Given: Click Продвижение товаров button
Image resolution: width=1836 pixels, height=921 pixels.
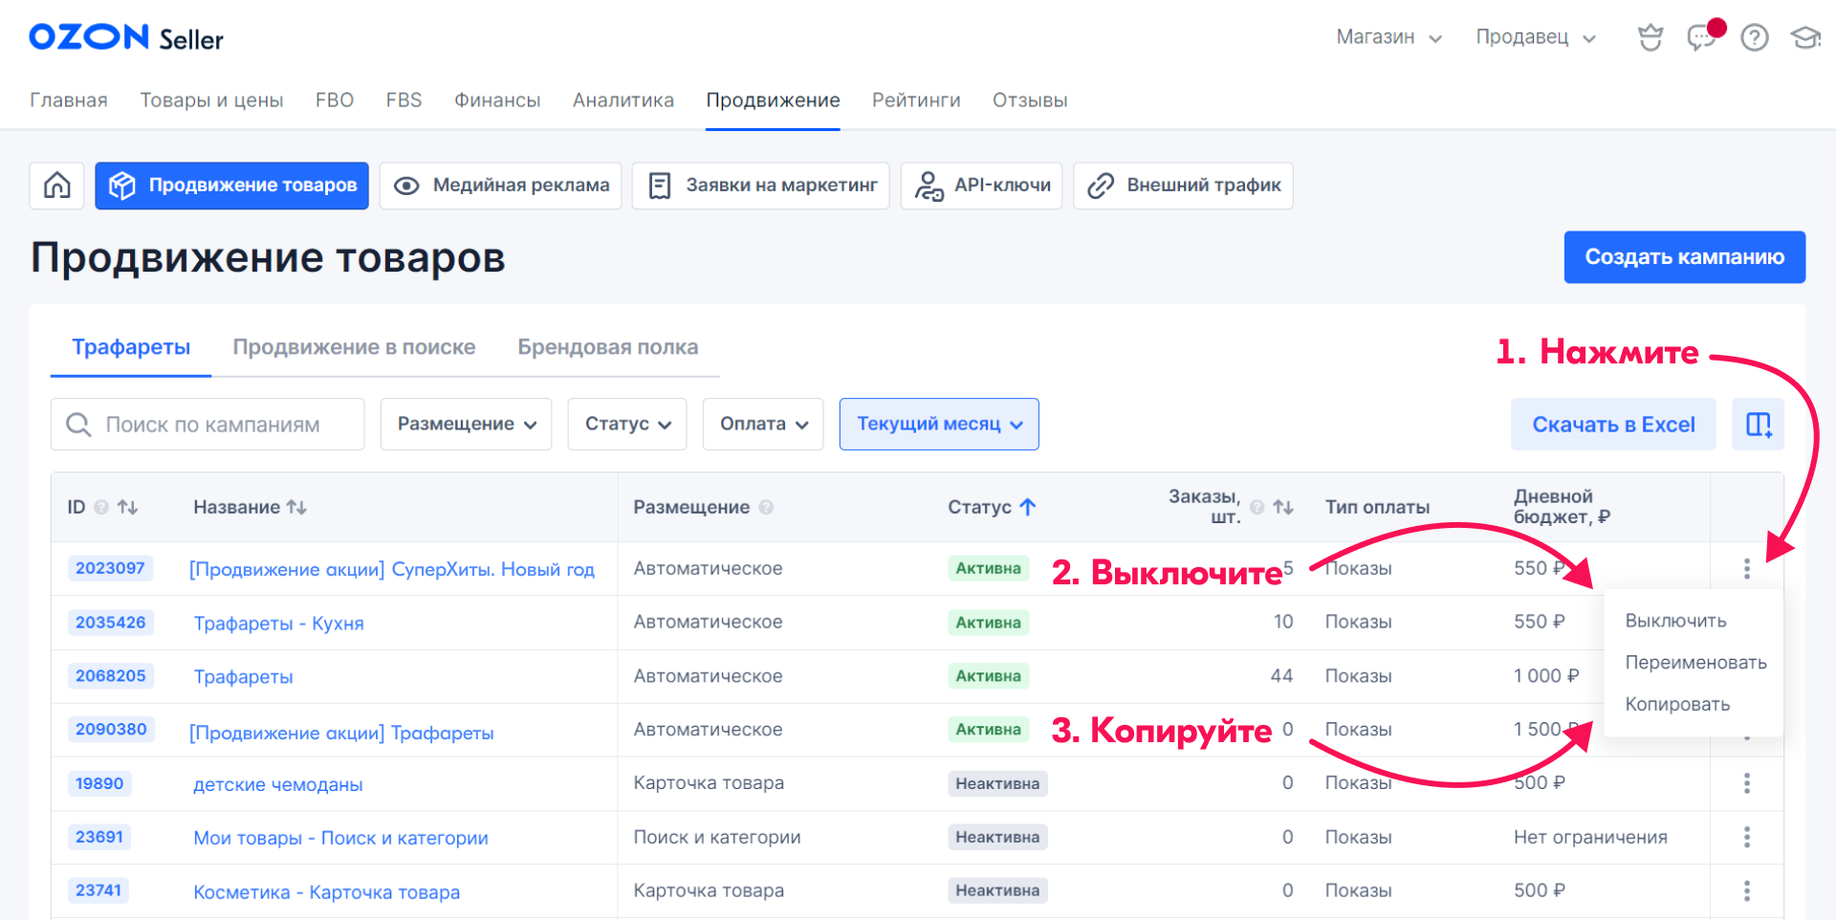Looking at the screenshot, I should [x=232, y=186].
